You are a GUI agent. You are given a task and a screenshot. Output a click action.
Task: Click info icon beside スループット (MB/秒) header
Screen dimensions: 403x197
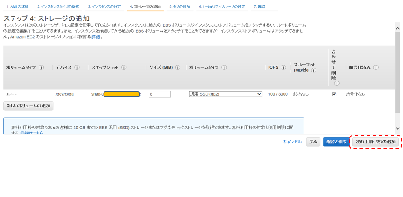point(314,70)
